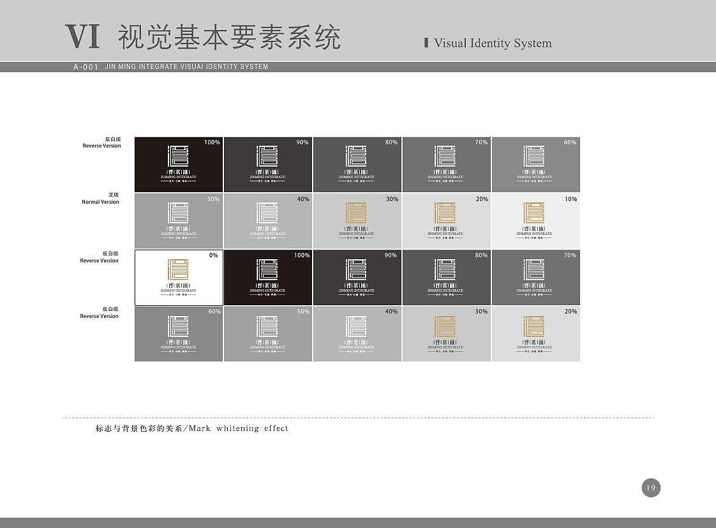Click the 'Reverse Version' label beside the top row
The width and height of the screenshot is (716, 528).
coord(102,146)
